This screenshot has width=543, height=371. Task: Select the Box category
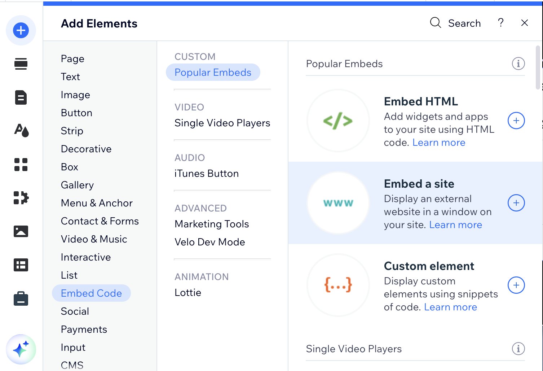pos(70,167)
